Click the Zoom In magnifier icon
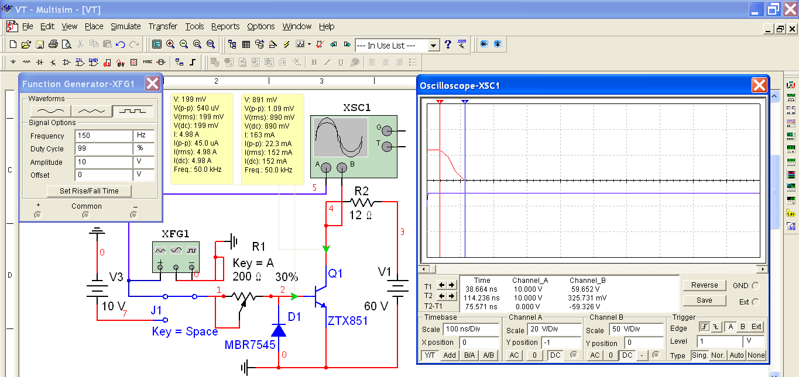Viewport: 799px width, 377px height. (x=170, y=44)
